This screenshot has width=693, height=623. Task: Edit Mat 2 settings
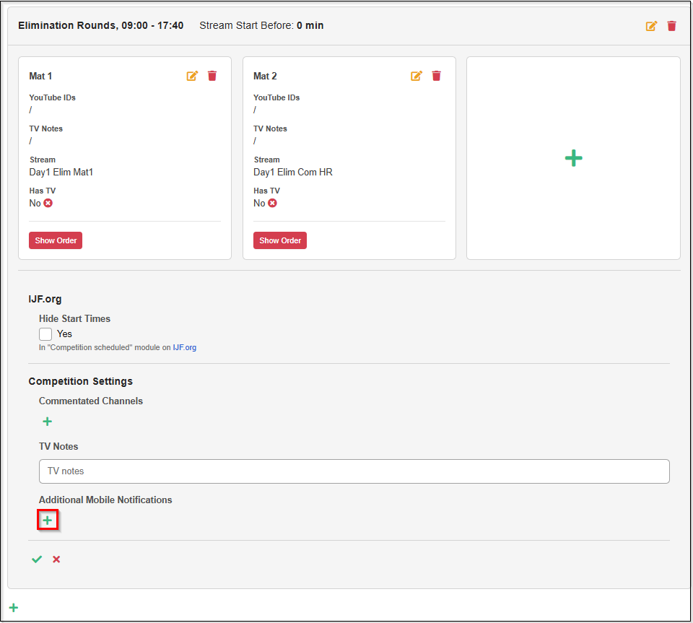point(417,76)
